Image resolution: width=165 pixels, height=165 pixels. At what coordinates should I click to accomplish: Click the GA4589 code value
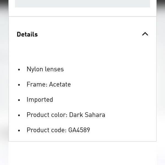coord(79,130)
